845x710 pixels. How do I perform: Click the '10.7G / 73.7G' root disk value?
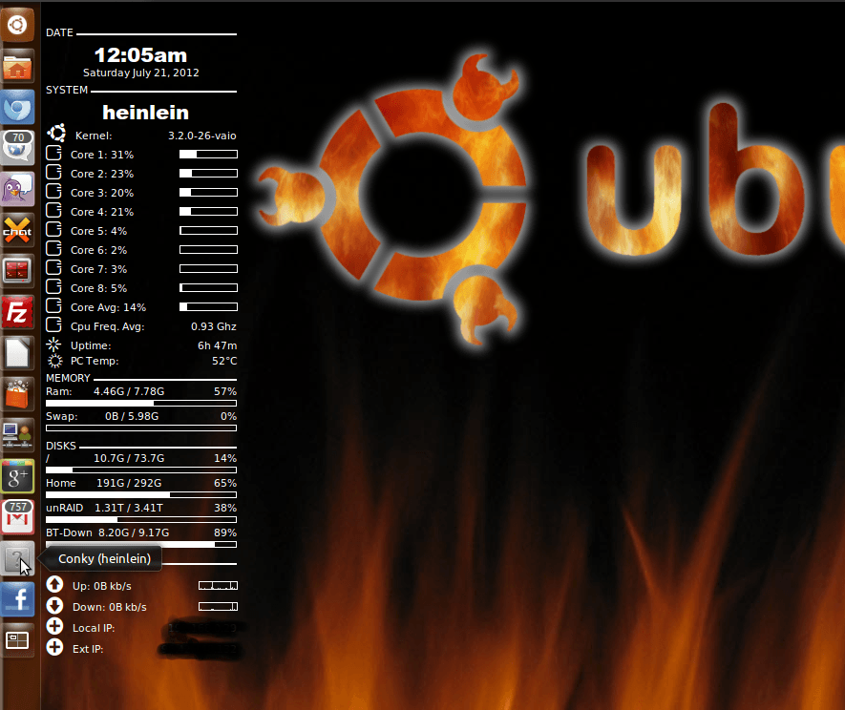click(129, 458)
